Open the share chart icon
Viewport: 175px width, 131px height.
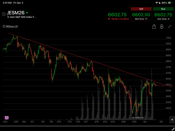[154, 27]
